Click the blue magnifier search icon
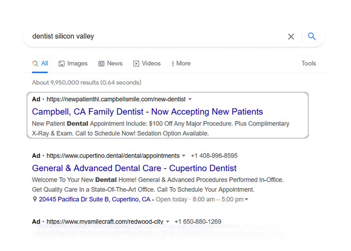This screenshot has height=251, width=351. click(x=312, y=36)
